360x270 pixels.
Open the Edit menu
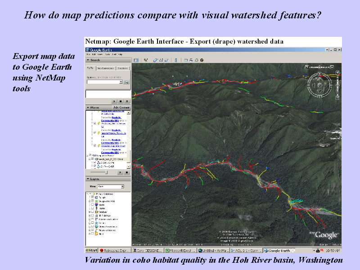coord(94,54)
